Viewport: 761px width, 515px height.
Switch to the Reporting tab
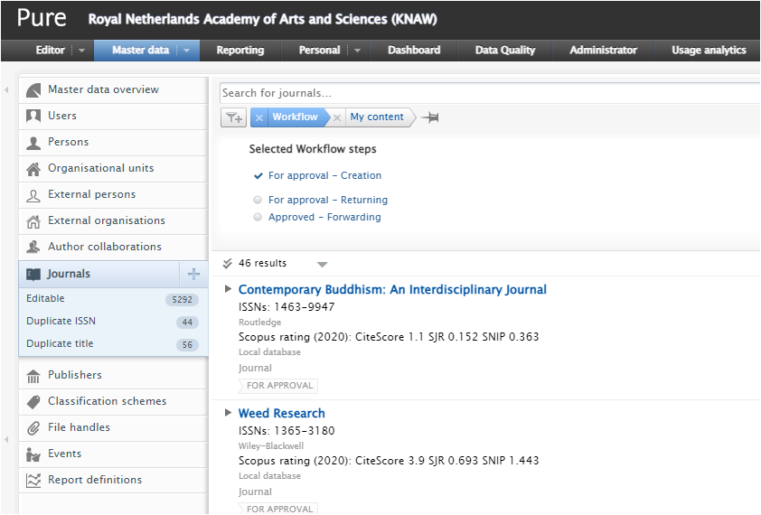(240, 51)
